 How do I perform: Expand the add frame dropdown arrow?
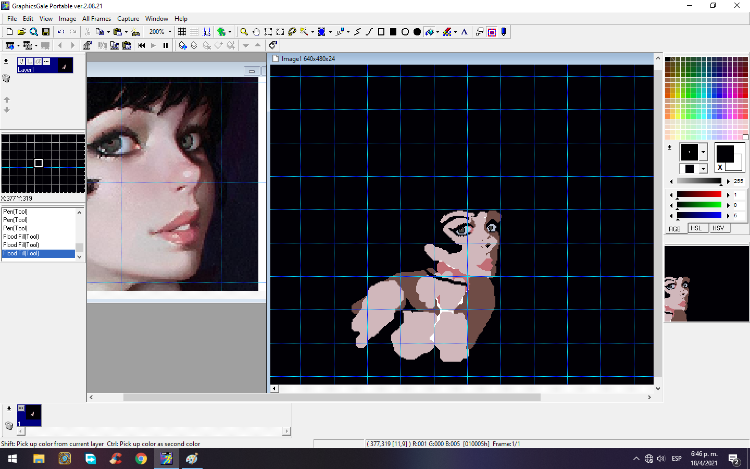(x=18, y=45)
